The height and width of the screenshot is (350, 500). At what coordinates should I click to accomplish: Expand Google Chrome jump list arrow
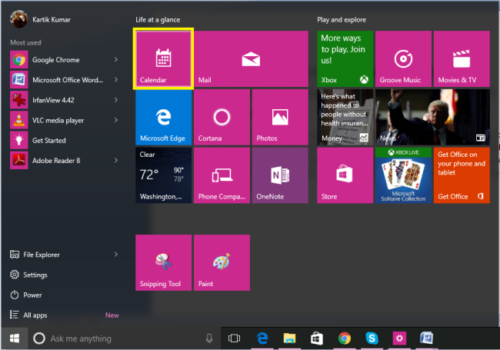[116, 59]
